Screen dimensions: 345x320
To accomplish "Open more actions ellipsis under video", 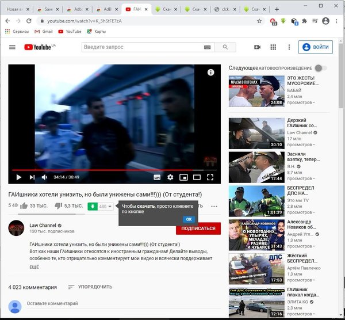I will coord(214,207).
